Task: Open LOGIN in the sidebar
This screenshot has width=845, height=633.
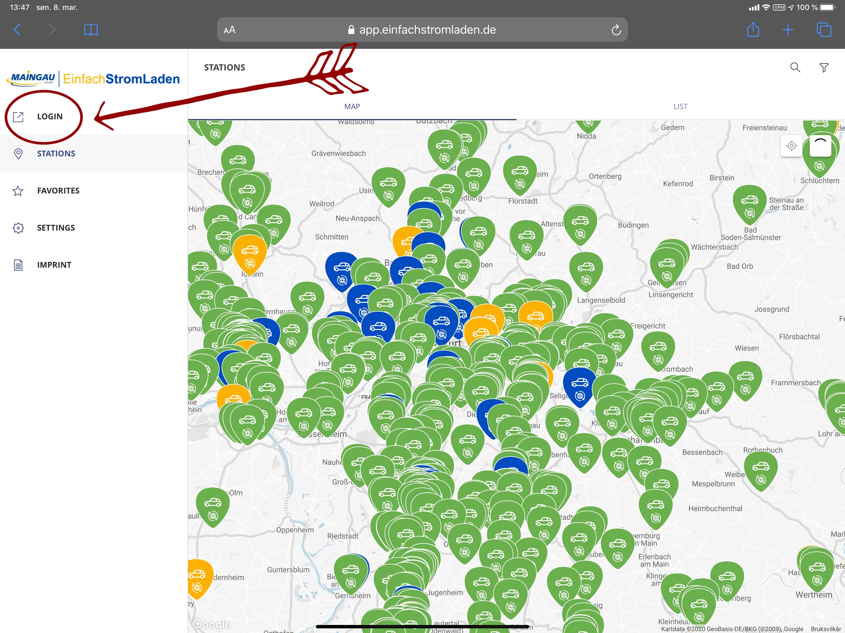Action: tap(50, 117)
